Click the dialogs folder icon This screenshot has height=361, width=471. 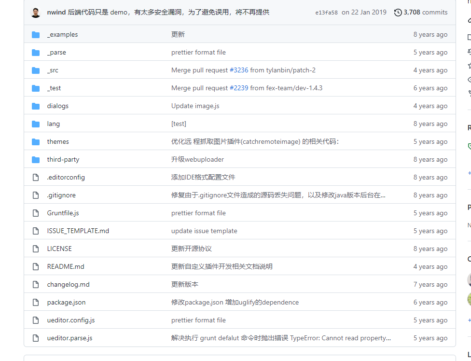pyautogui.click(x=36, y=106)
